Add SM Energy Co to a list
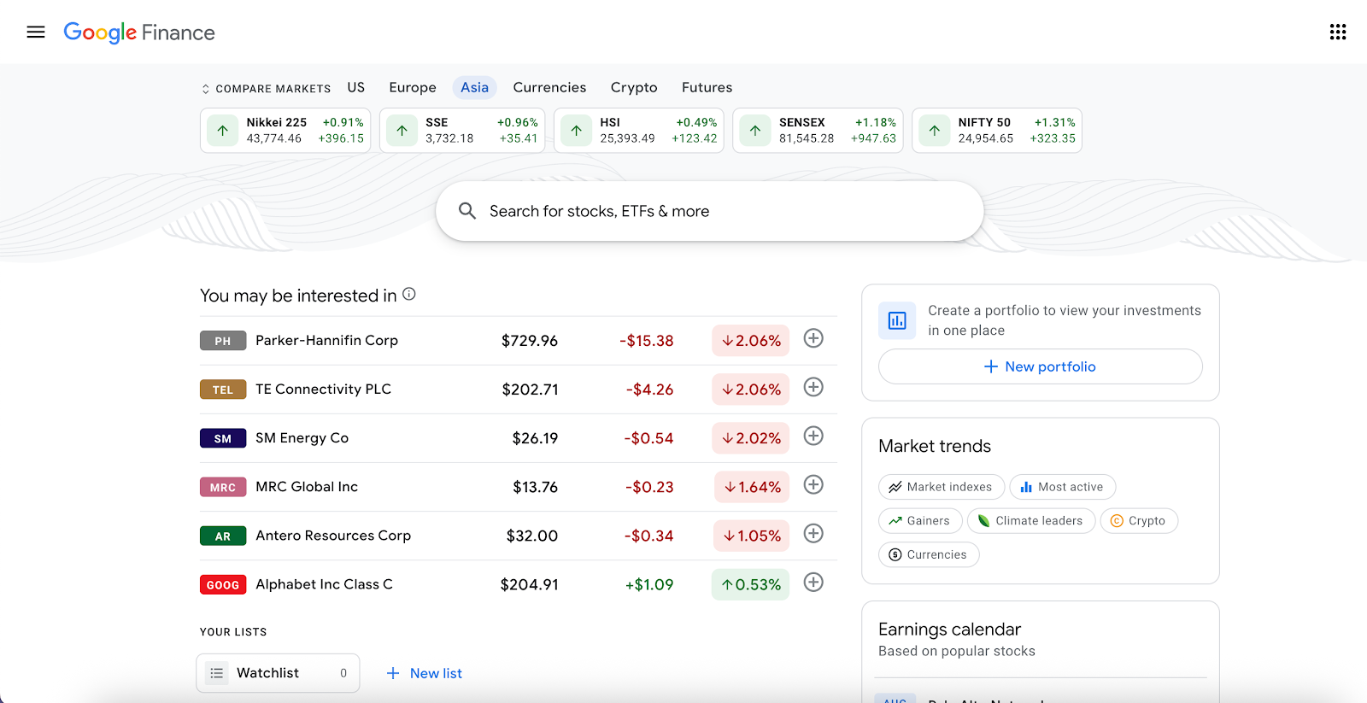 pos(813,436)
